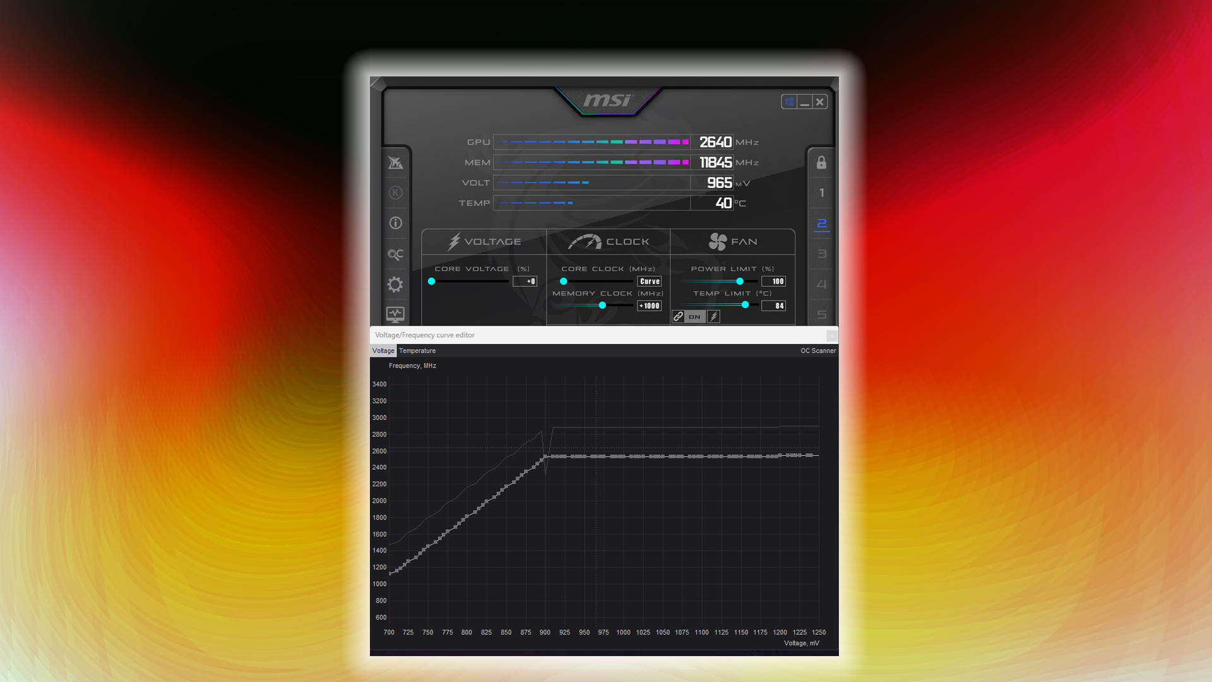Screen dimensions: 1212x682
Task: Click the curve point at 900 mV
Action: click(x=545, y=457)
